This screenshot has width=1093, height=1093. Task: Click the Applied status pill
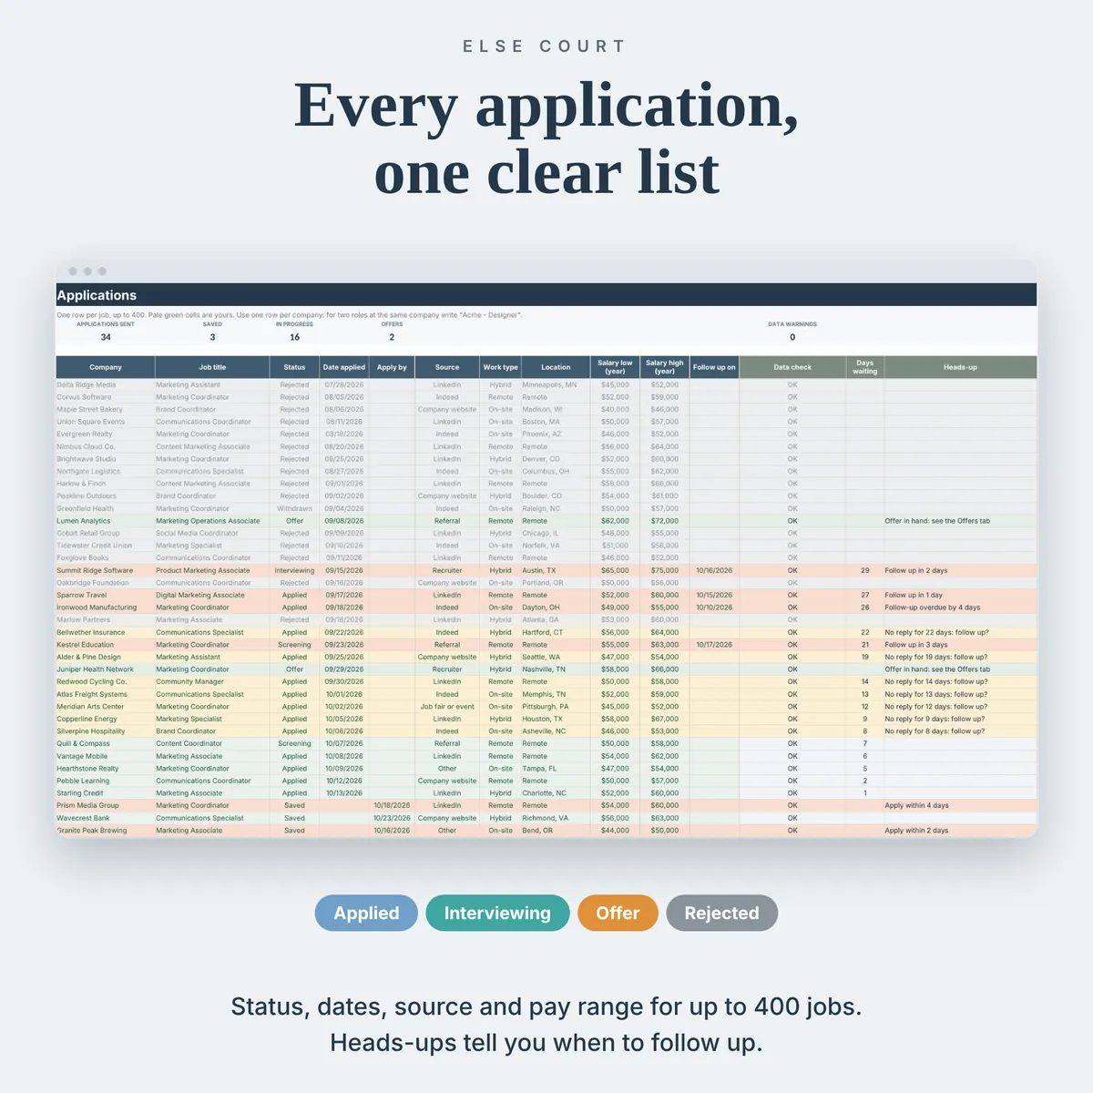[x=366, y=913]
